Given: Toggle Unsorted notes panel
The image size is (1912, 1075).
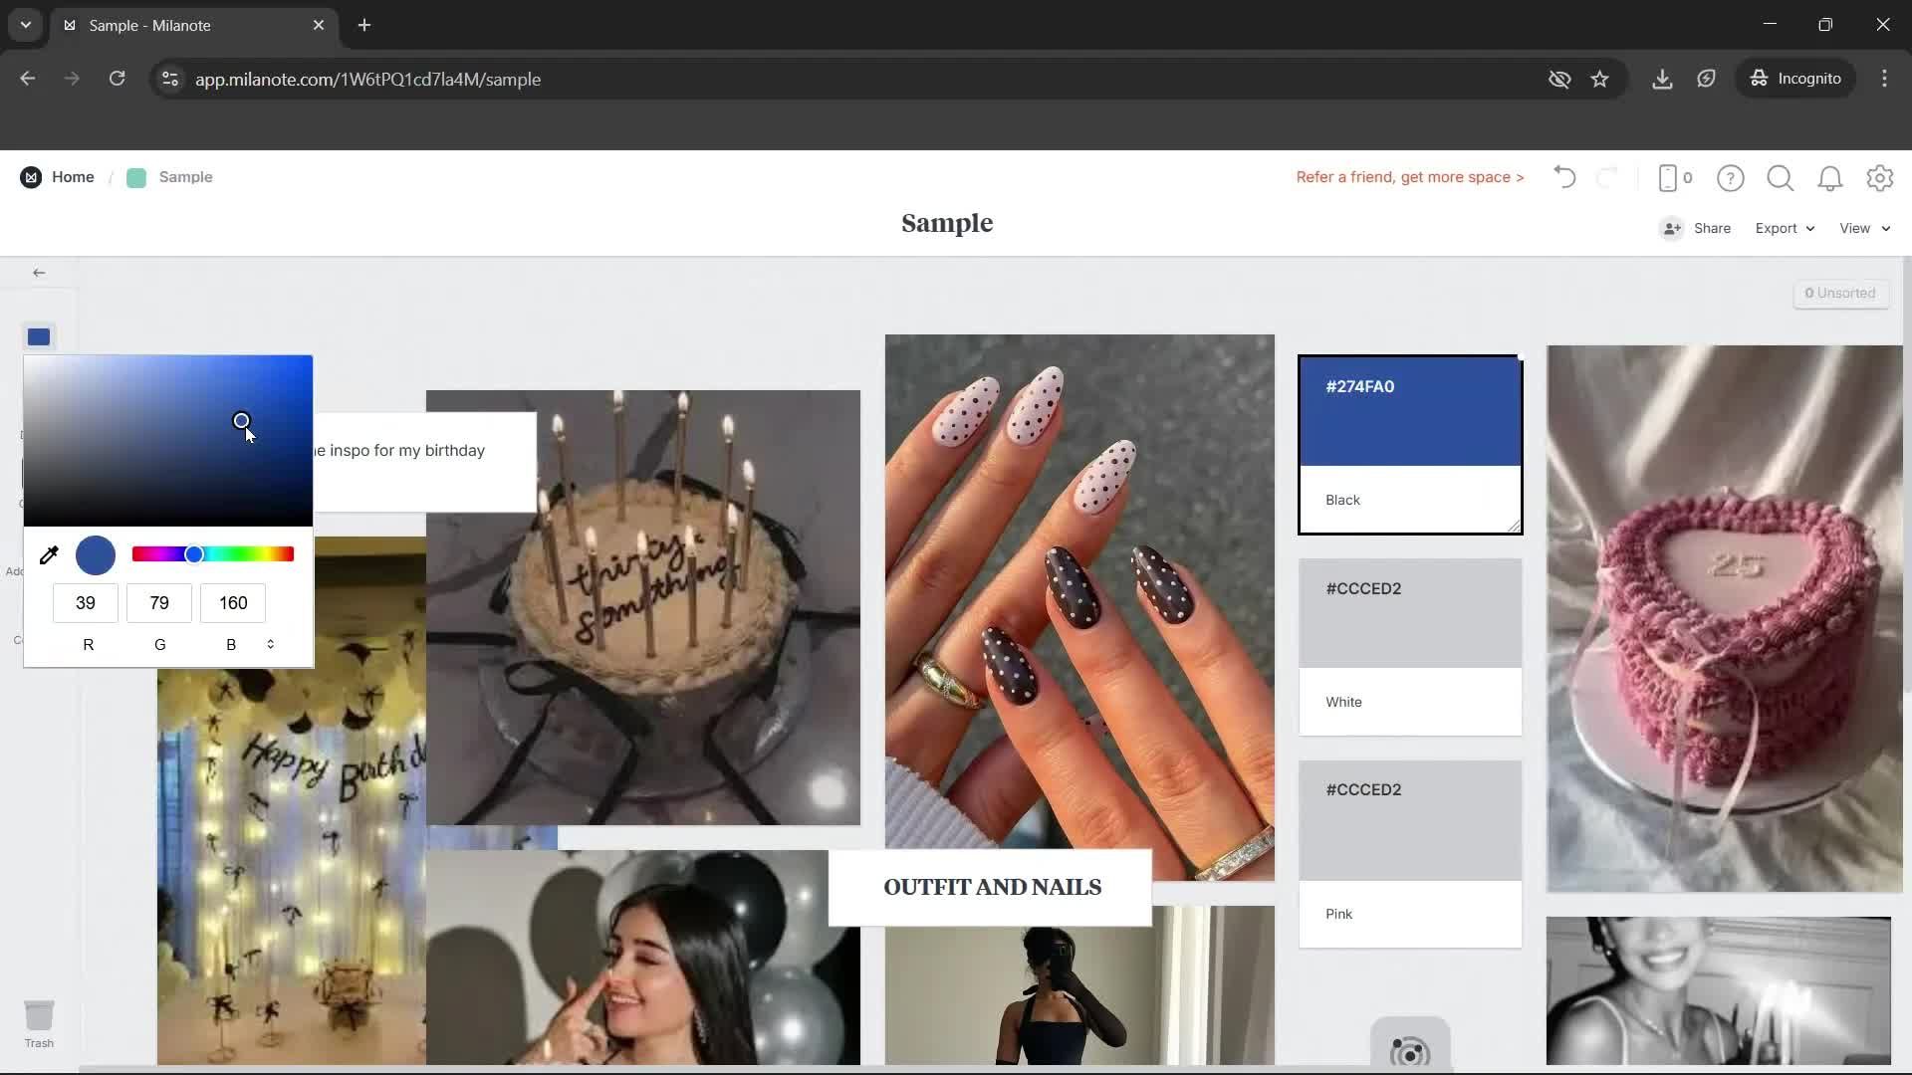Looking at the screenshot, I should tap(1841, 293).
